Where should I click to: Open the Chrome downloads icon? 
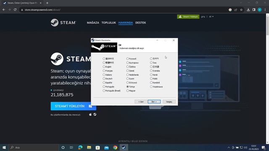(x=248, y=10)
